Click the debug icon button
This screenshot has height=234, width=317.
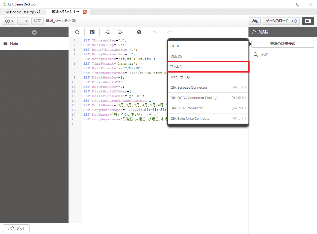pyautogui.click(x=254, y=21)
